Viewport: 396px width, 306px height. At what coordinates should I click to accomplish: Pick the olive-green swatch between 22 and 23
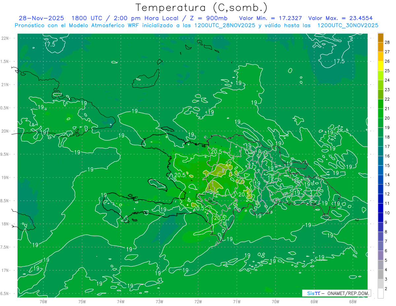(380, 94)
